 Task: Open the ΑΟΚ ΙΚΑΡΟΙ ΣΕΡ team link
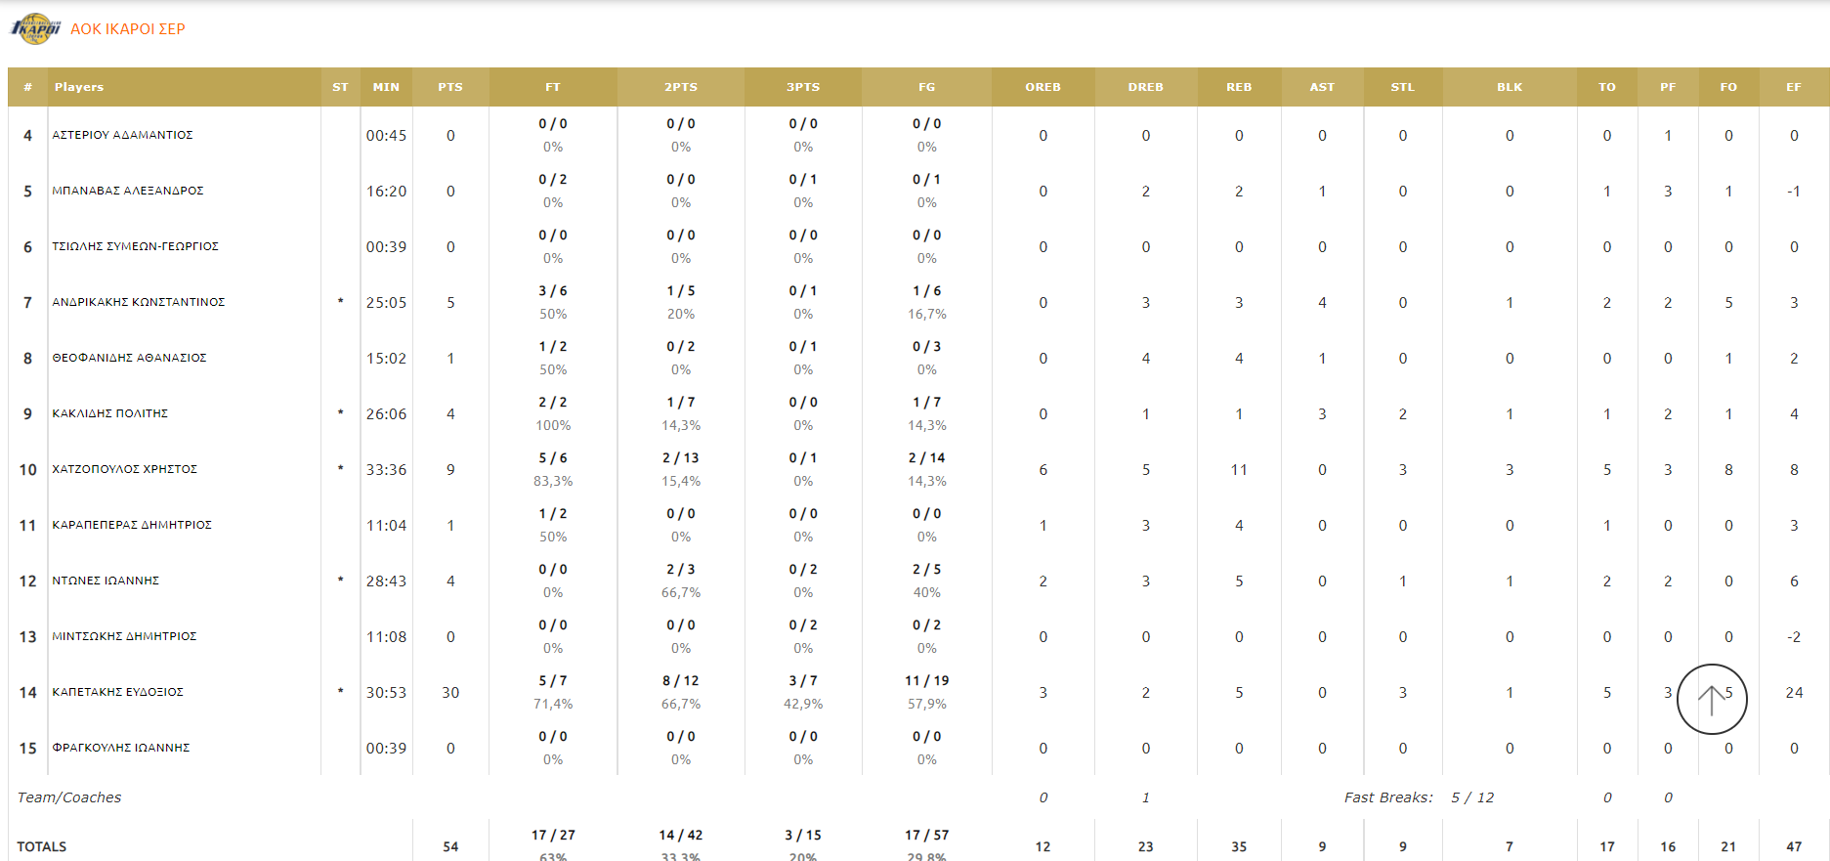pos(128,29)
